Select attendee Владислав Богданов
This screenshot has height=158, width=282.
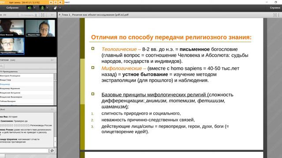click(27, 93)
